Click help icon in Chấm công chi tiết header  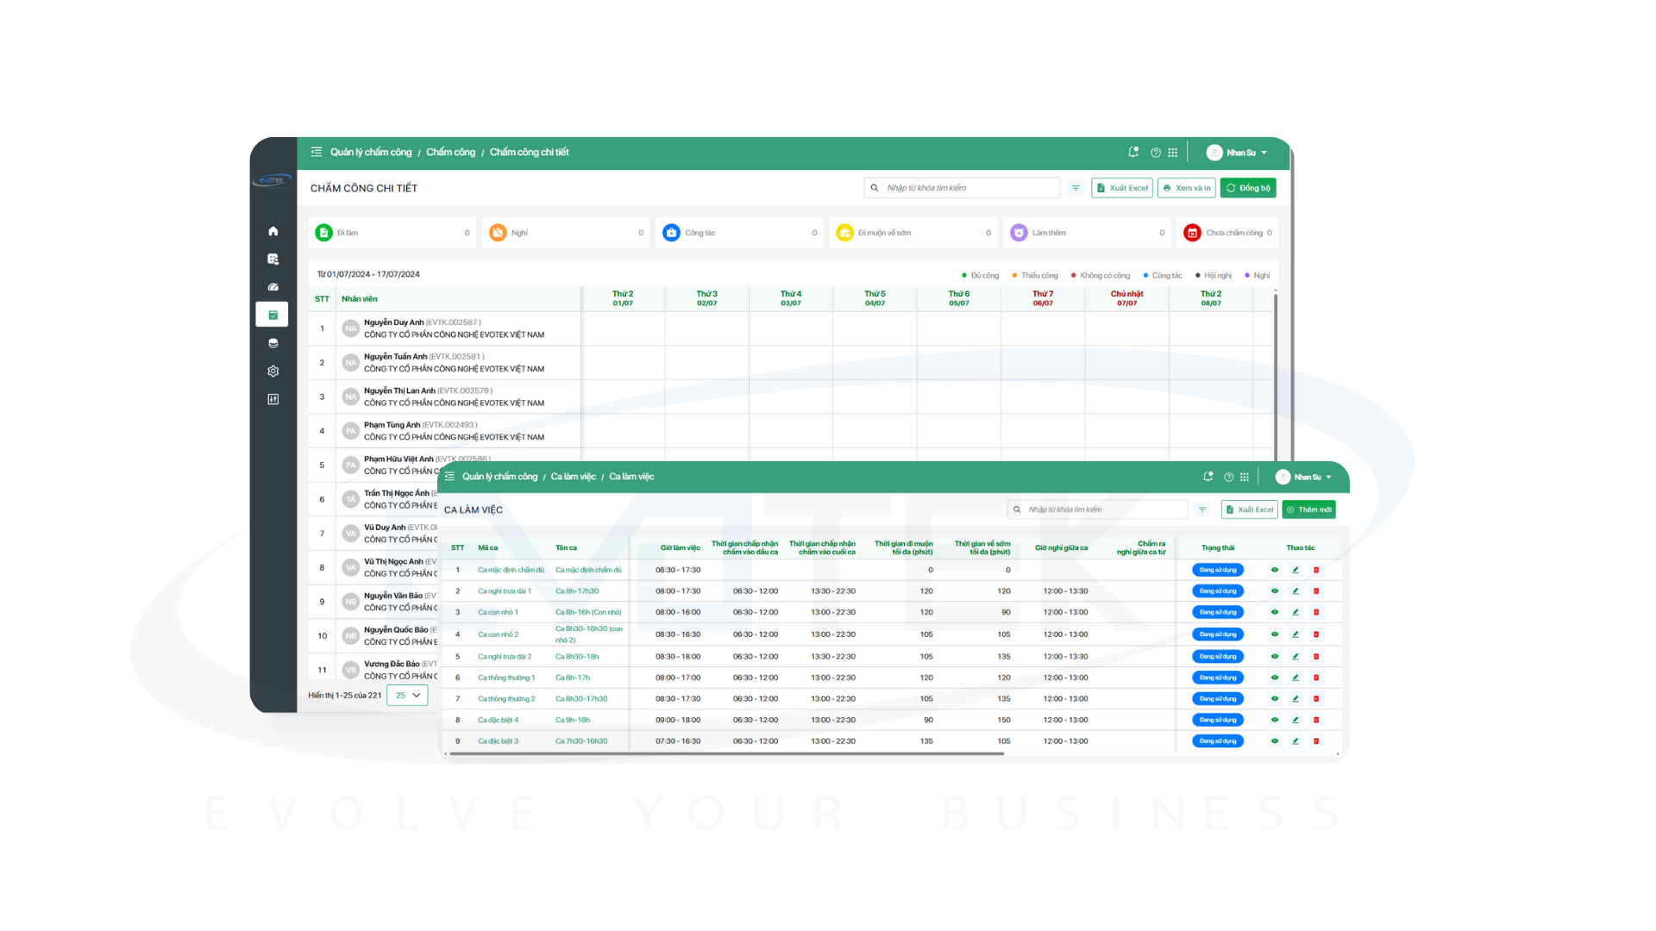1156,153
